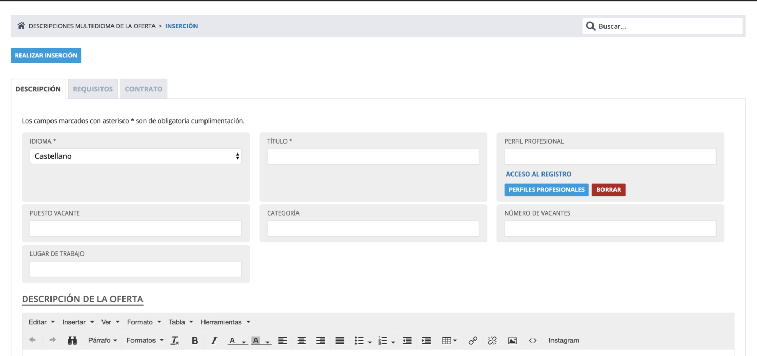Screen dimensions: 757x356
Task: Open find and replace binoculars icon
Action: click(73, 341)
